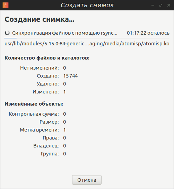The image size is (174, 189).
Task: Click the Создание снимка heading
Action: click(40, 19)
